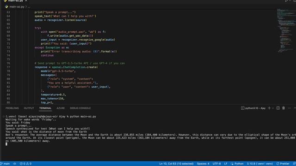
Task: Switch to the Problems tab
Action: (x=12, y=108)
